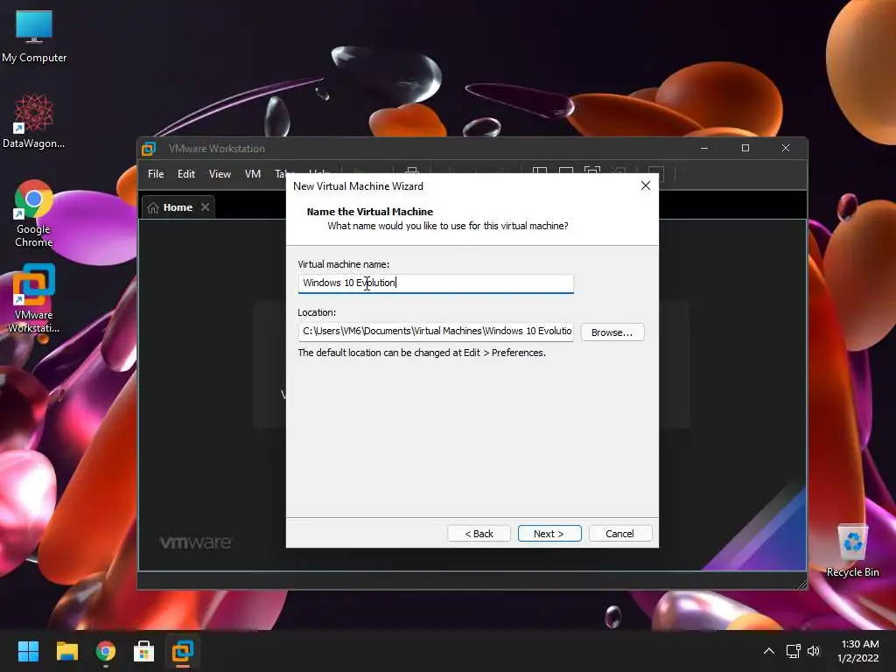Open the VM menu in VMware Workstation

coord(253,174)
